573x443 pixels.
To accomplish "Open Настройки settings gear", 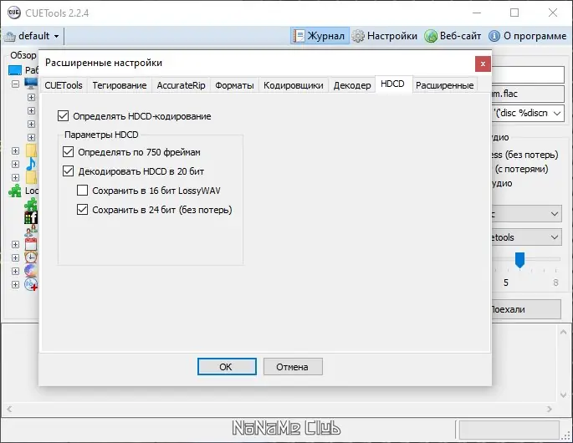I will click(385, 36).
